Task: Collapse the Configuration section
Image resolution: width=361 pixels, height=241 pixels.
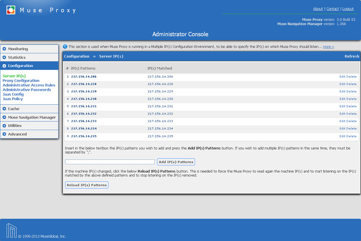Action: [x=29, y=66]
